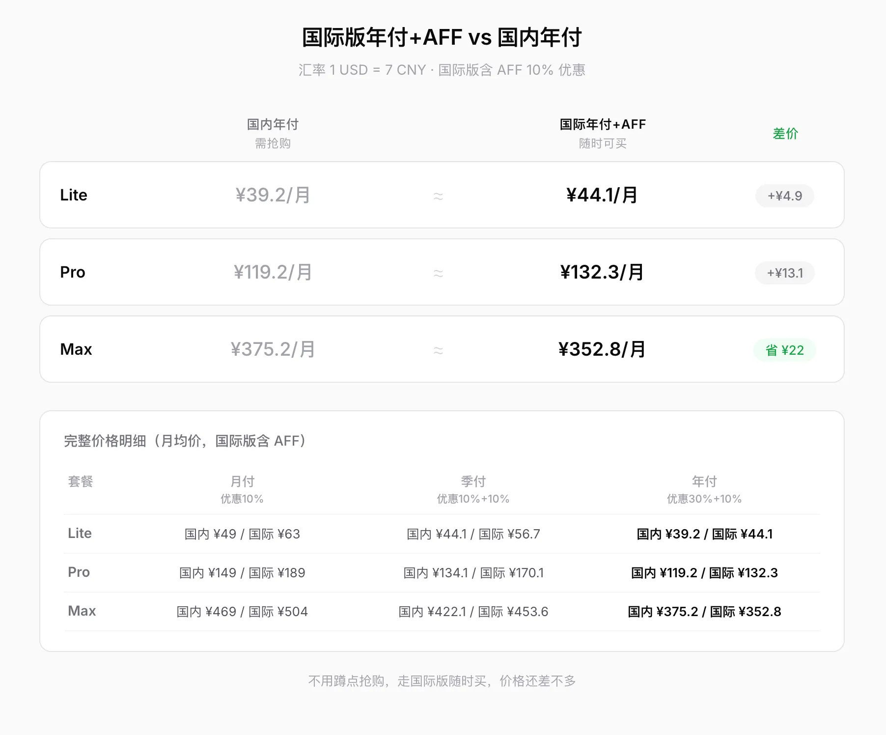The height and width of the screenshot is (735, 886).
Task: Select the Lite plan card label
Action: 74,195
